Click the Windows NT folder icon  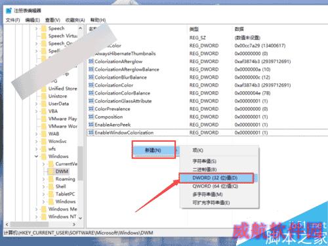point(44,216)
